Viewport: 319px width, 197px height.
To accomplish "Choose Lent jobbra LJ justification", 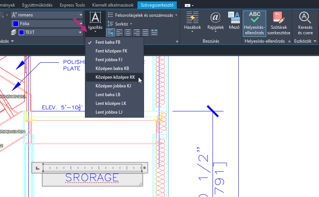I will click(x=114, y=112).
